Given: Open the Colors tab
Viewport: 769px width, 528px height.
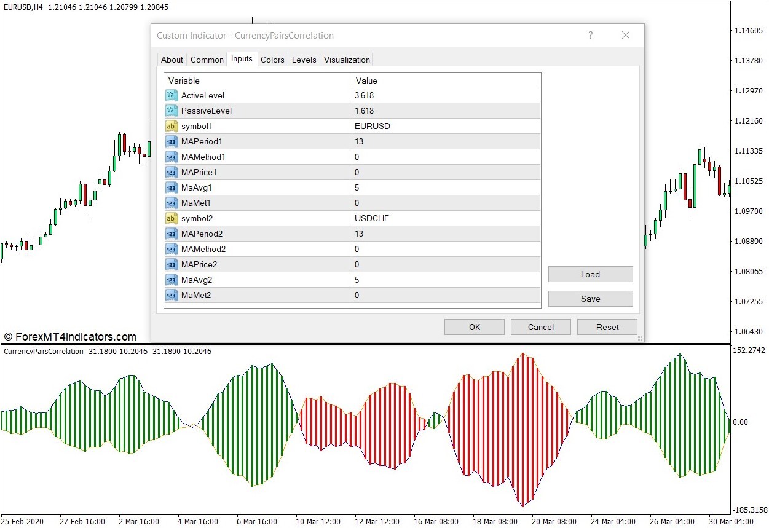Looking at the screenshot, I should [272, 60].
